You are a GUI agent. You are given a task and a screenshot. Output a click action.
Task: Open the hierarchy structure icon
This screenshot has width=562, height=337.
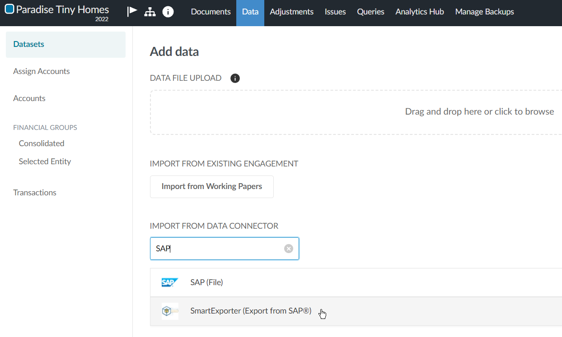[150, 12]
